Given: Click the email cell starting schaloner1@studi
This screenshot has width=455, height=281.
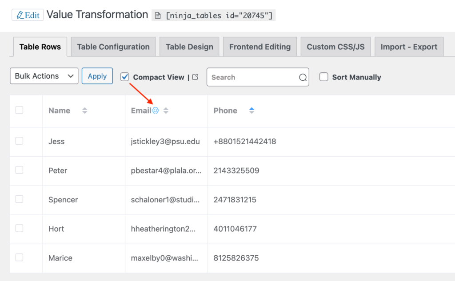Looking at the screenshot, I should (x=165, y=200).
